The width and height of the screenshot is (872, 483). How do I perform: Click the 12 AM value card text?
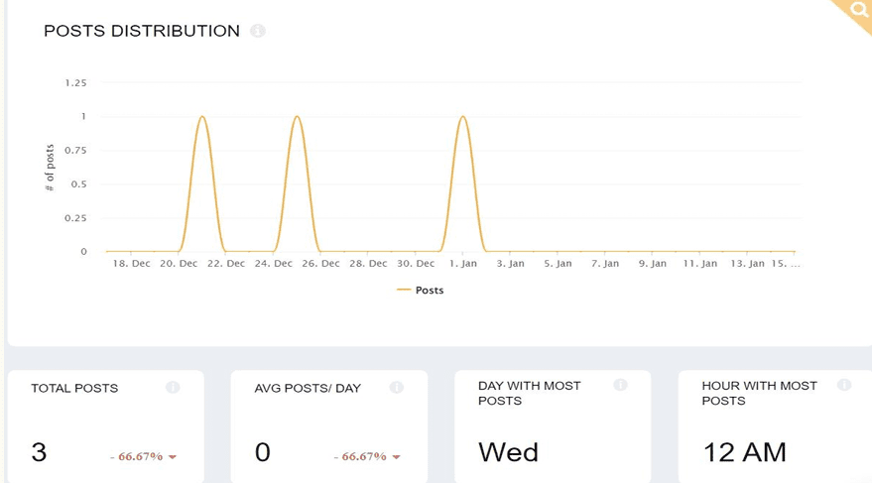point(744,453)
